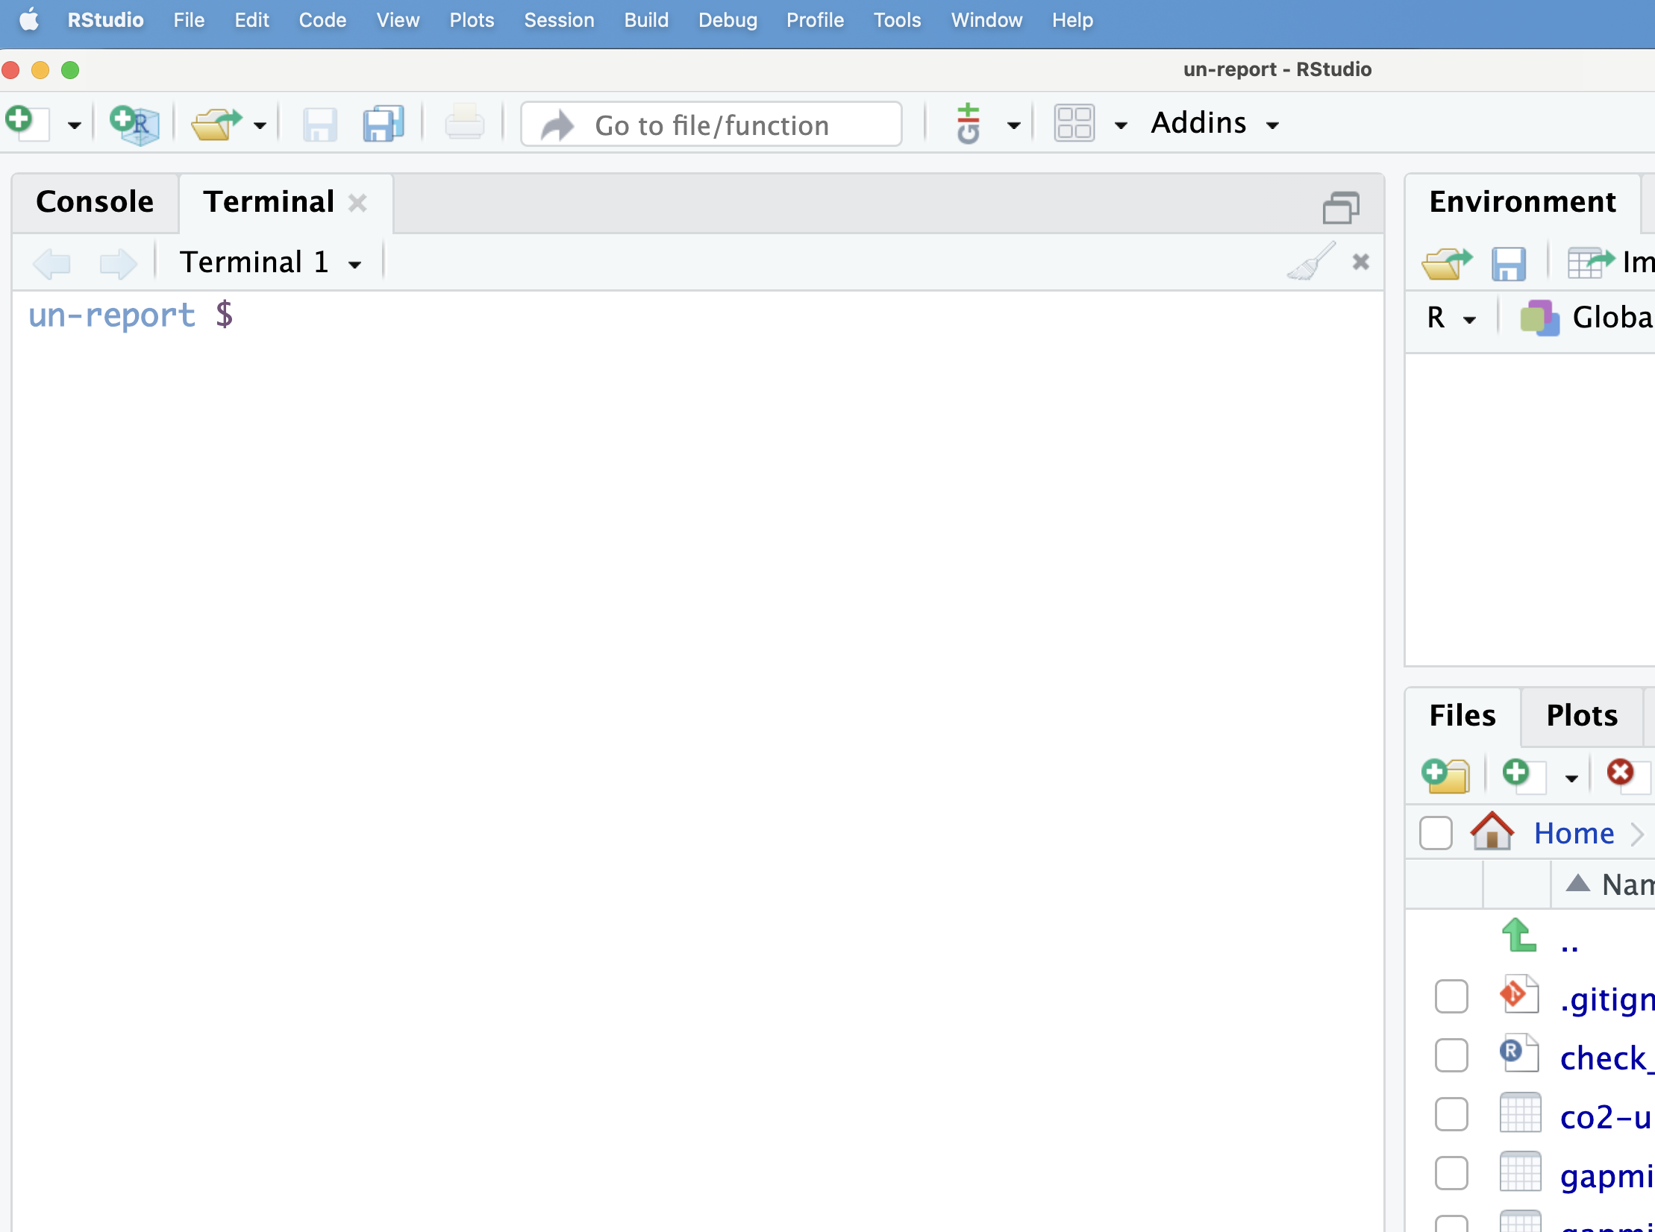Expand the new blank file dropdown
1655x1232 pixels.
(x=1571, y=778)
